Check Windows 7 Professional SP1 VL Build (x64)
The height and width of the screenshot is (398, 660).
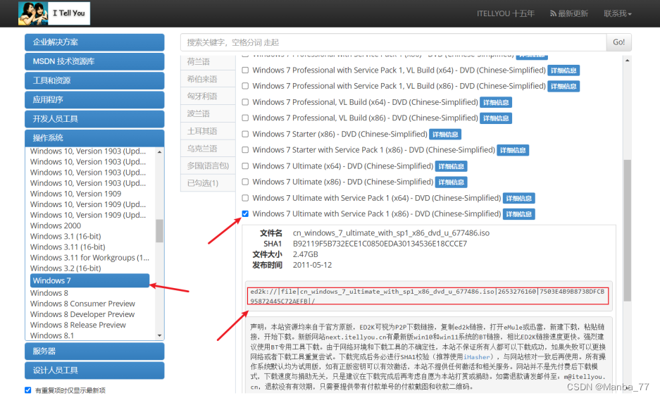(245, 70)
